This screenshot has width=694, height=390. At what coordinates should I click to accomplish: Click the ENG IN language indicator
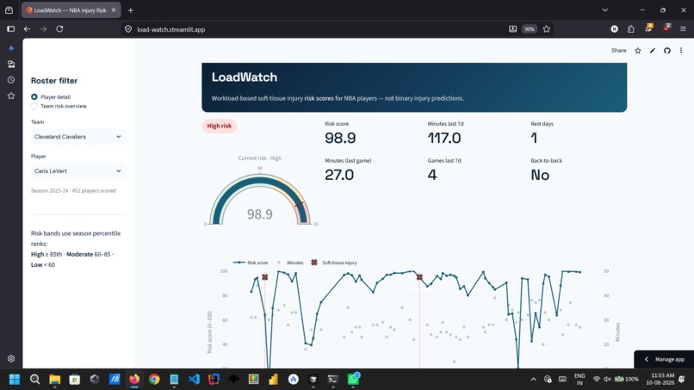coord(579,379)
